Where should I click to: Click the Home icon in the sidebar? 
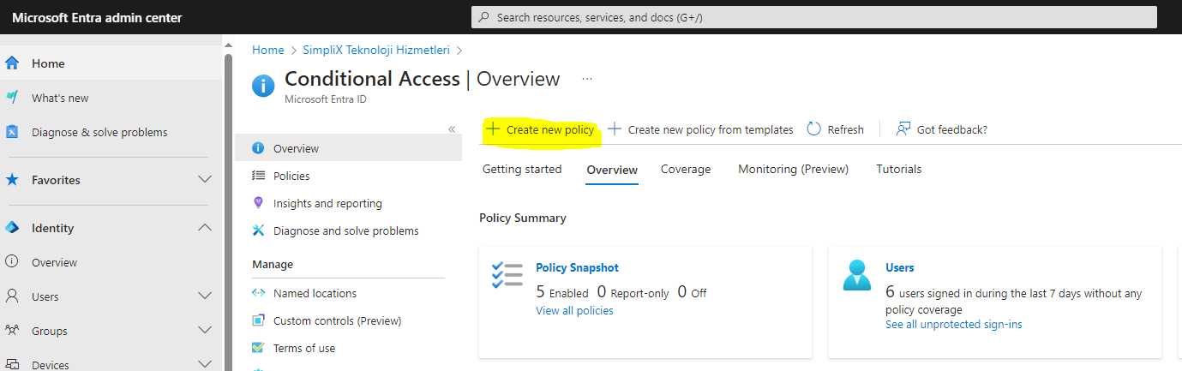pos(12,63)
